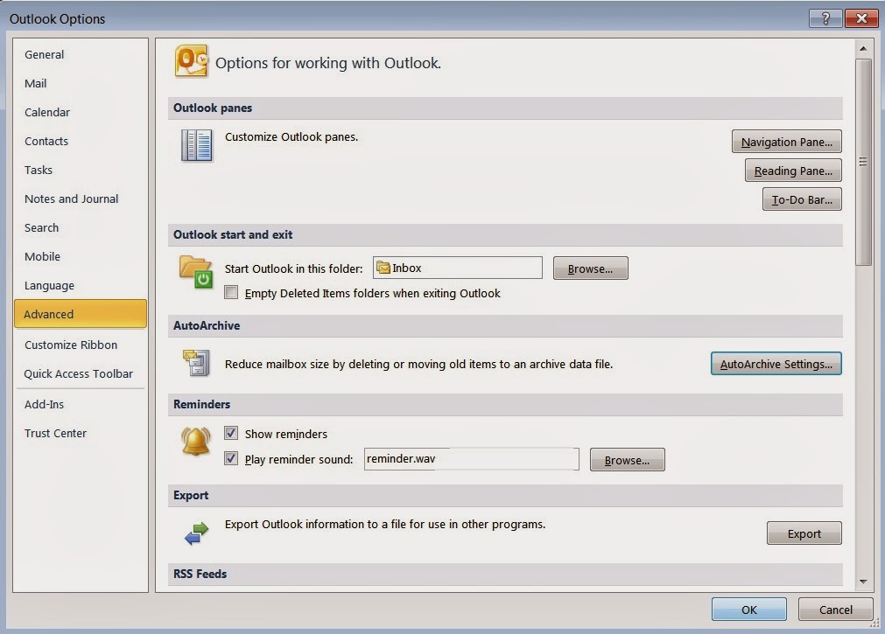The image size is (885, 634).
Task: Click the reminder.wav sound field
Action: (x=471, y=458)
